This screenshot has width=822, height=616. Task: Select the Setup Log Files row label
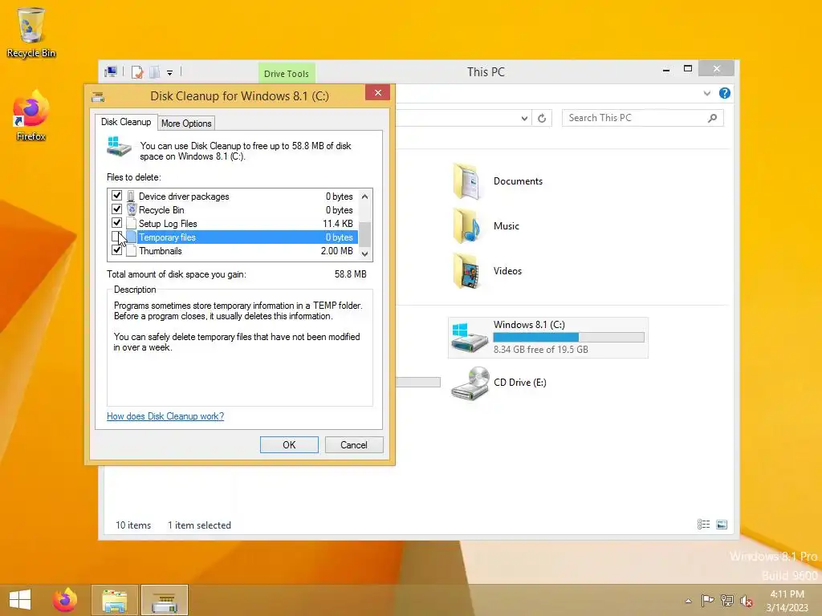[x=168, y=224]
